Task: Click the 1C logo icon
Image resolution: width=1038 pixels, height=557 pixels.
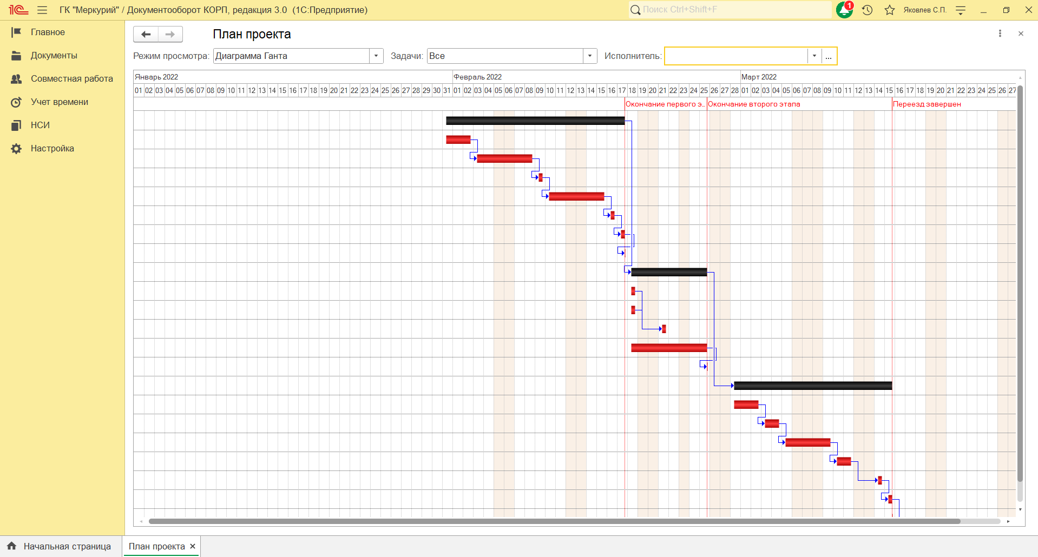Action: click(18, 10)
